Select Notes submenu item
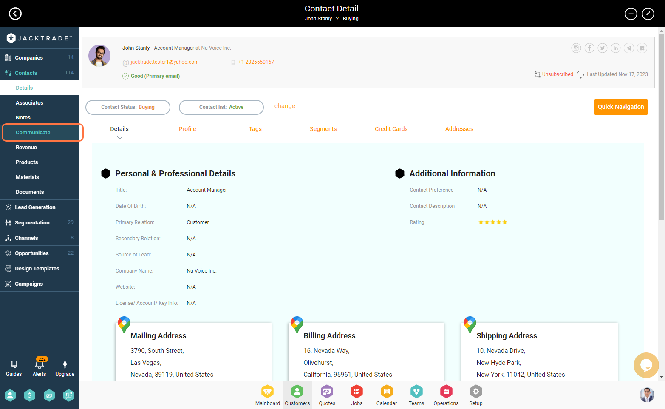The height and width of the screenshot is (409, 665). click(x=39, y=117)
